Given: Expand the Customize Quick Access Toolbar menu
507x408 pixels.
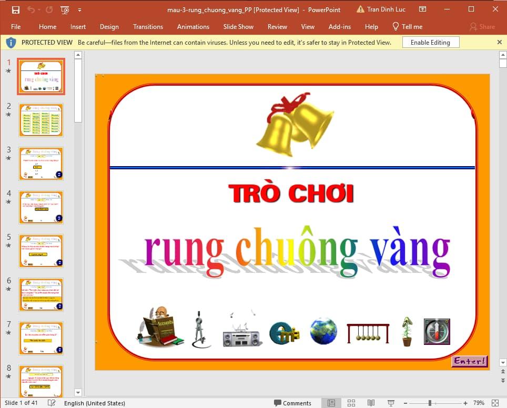Looking at the screenshot, I should (79, 9).
